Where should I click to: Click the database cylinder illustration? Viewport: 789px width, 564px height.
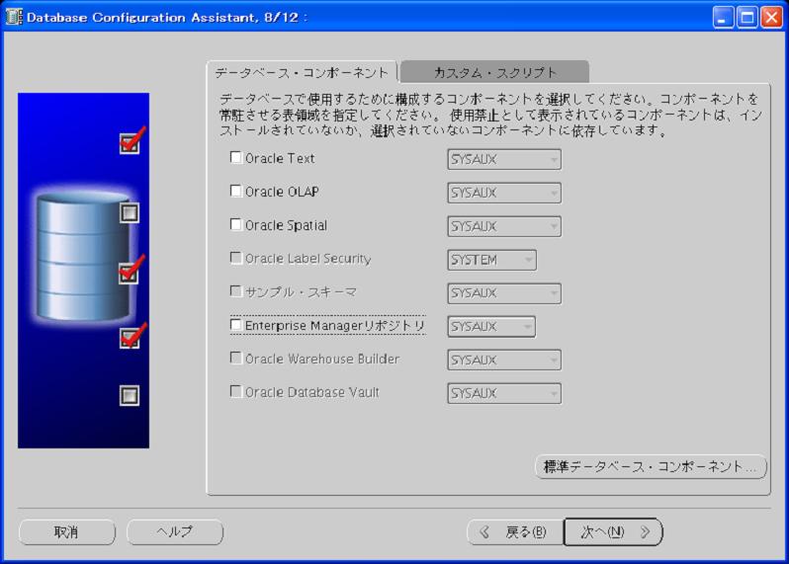point(83,257)
